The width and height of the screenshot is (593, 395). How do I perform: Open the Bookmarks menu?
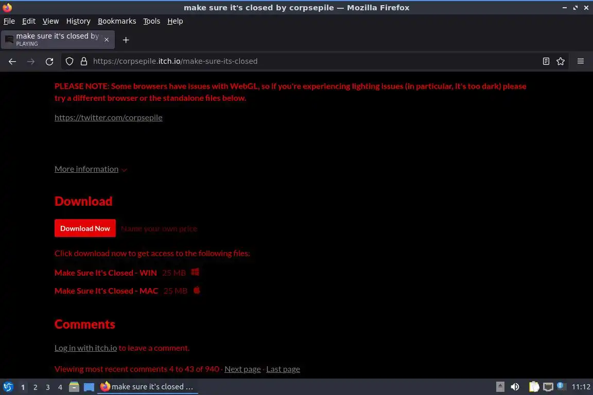coord(117,21)
